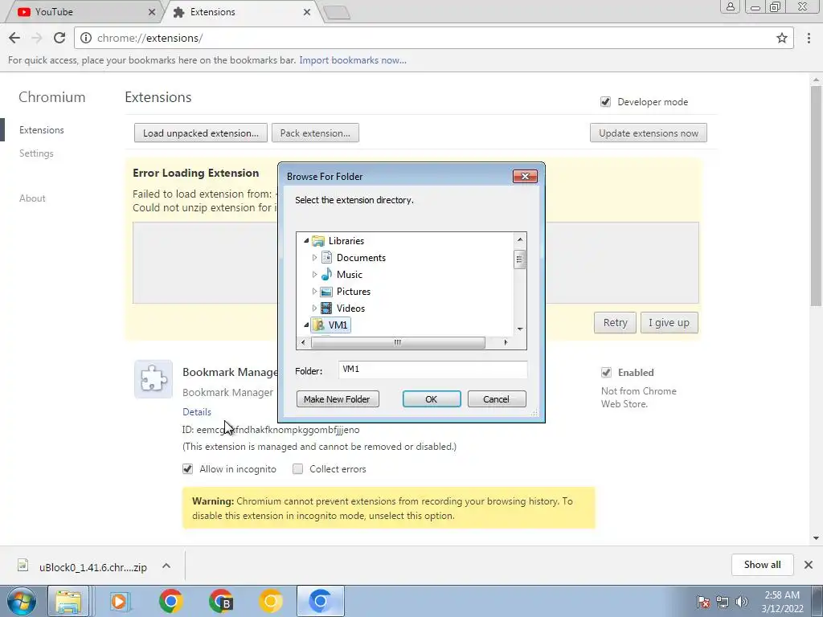Bookmark this page with the star icon
This screenshot has width=823, height=617.
click(782, 38)
